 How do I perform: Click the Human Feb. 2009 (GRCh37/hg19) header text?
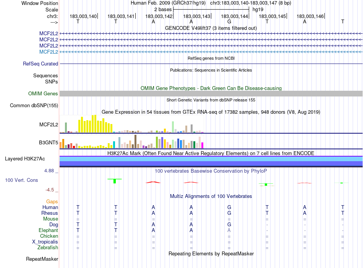168,3
